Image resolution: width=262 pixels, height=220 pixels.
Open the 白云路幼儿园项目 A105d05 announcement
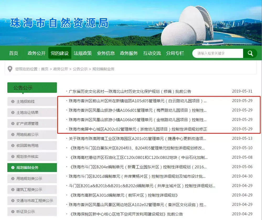point(137,101)
